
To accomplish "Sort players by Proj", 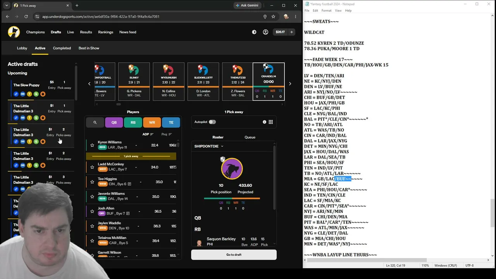I will point(167,134).
